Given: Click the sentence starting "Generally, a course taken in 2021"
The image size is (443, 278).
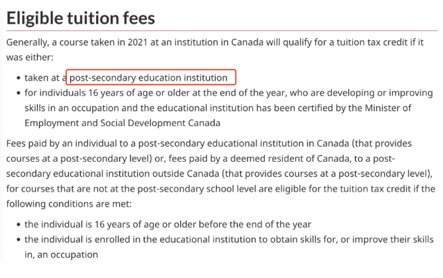Looking at the screenshot, I should pos(215,50).
